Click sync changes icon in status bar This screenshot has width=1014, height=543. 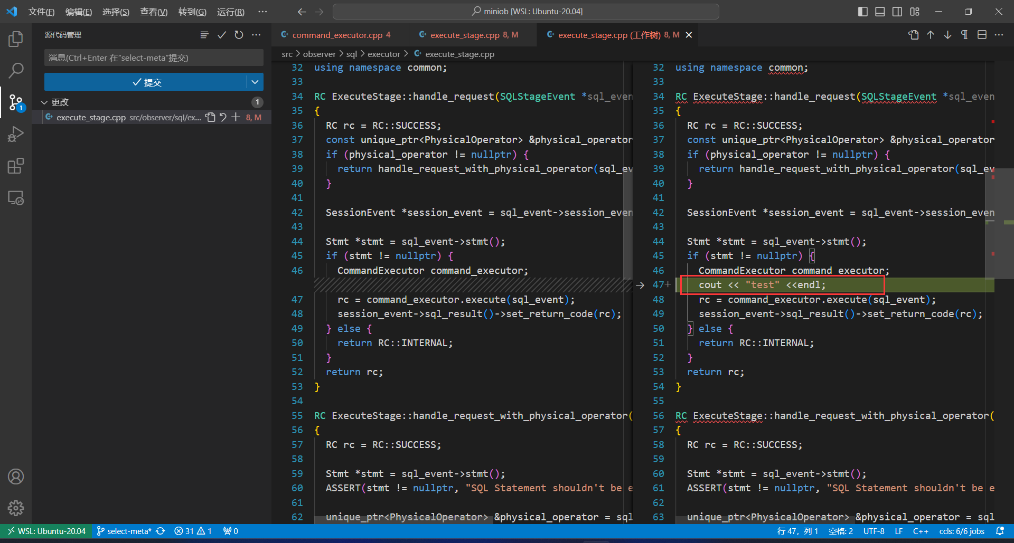click(161, 531)
